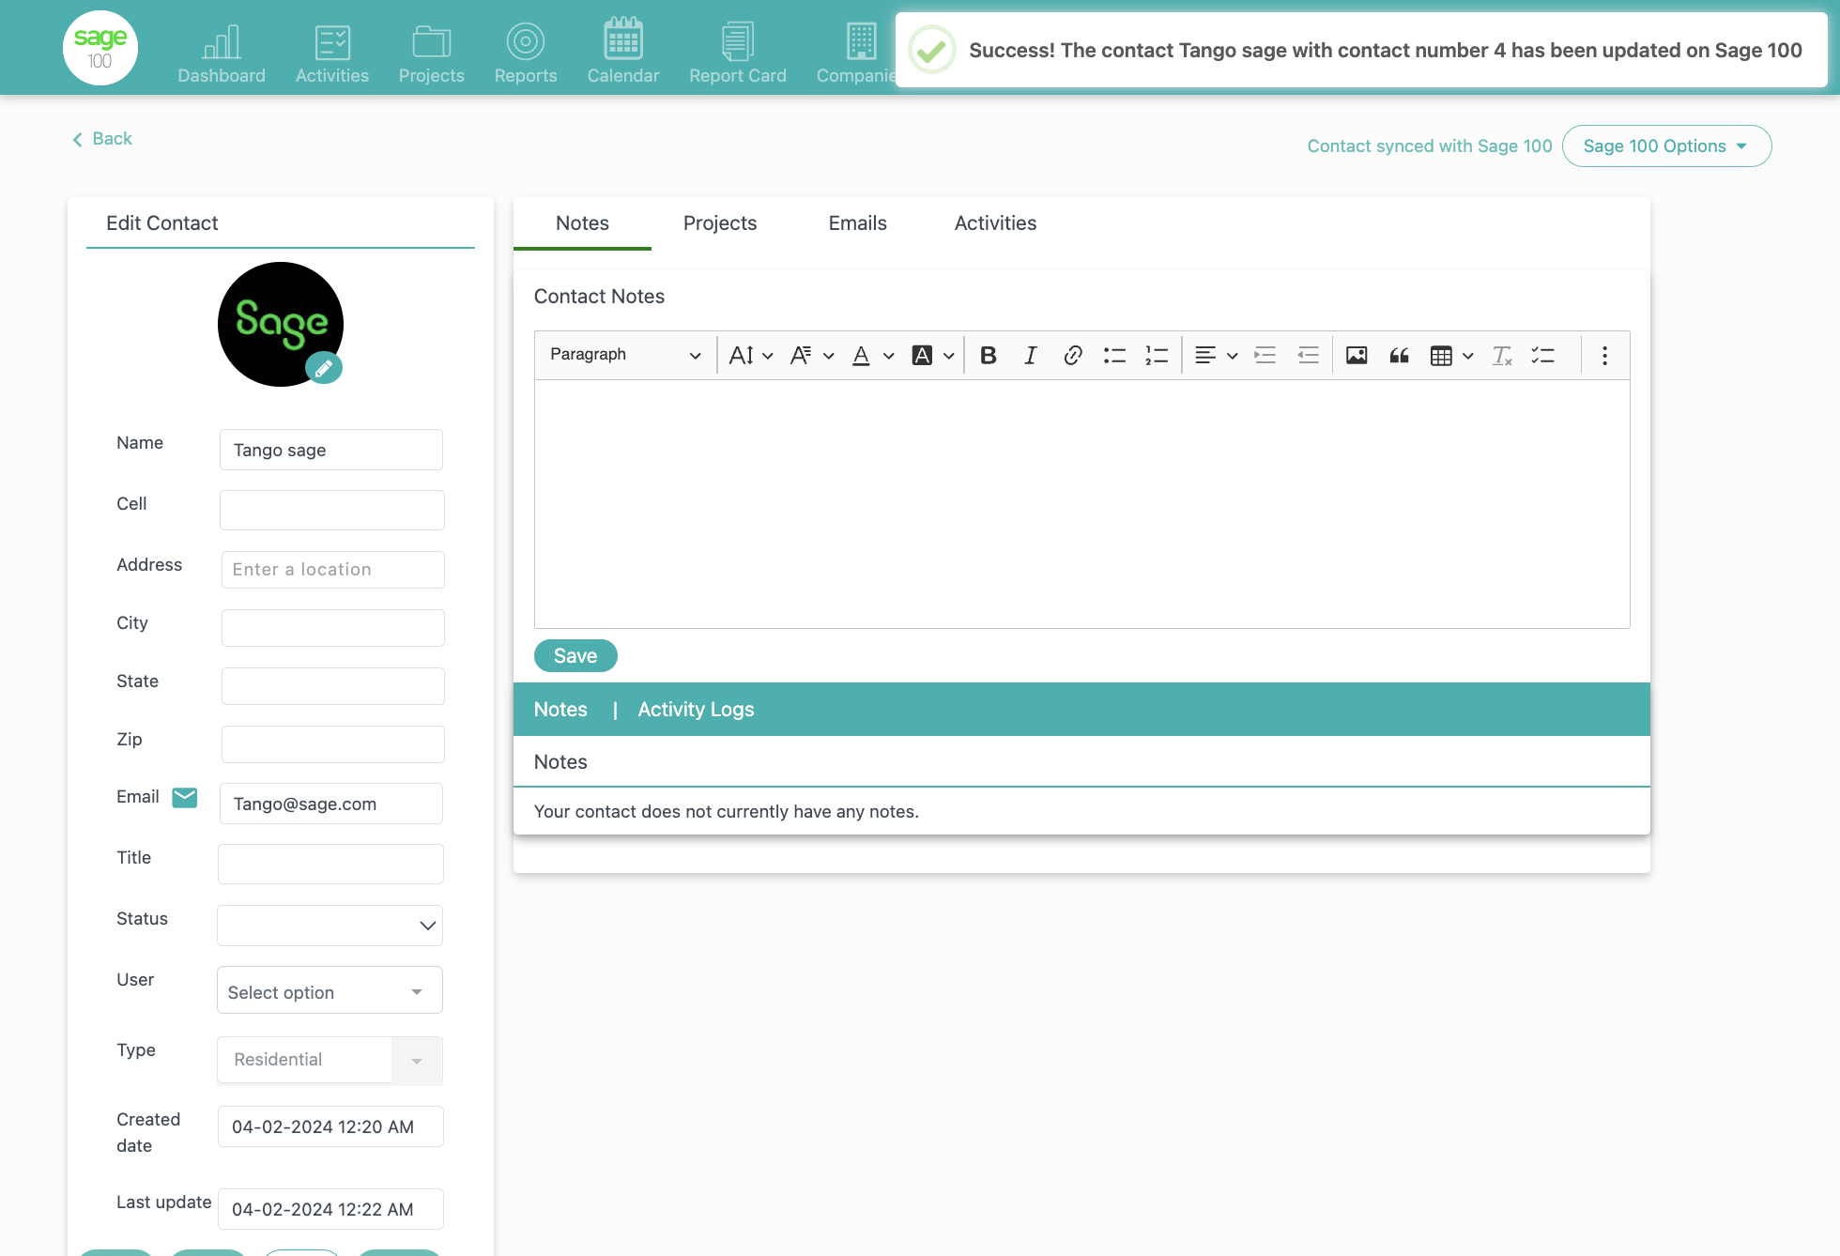Click the Notes link in teal bar

[x=560, y=710]
